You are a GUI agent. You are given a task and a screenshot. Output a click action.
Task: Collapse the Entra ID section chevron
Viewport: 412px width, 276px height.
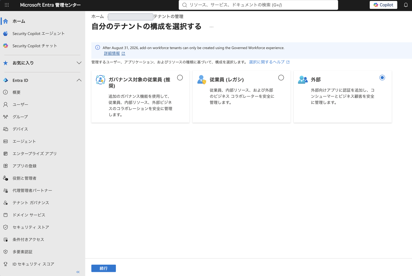79,80
